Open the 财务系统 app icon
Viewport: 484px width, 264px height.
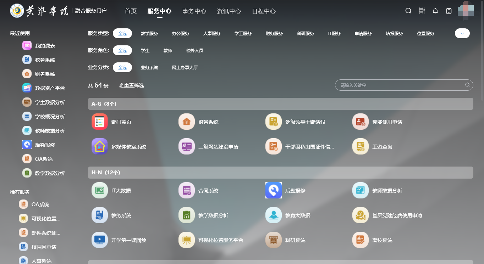point(186,121)
